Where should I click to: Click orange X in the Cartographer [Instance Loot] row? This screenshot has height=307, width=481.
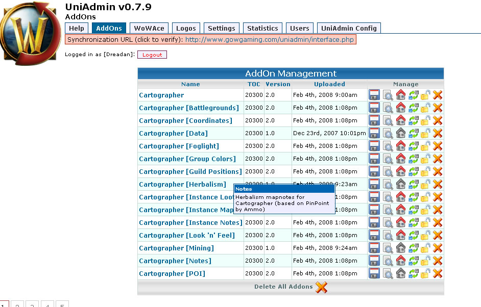pos(438,197)
